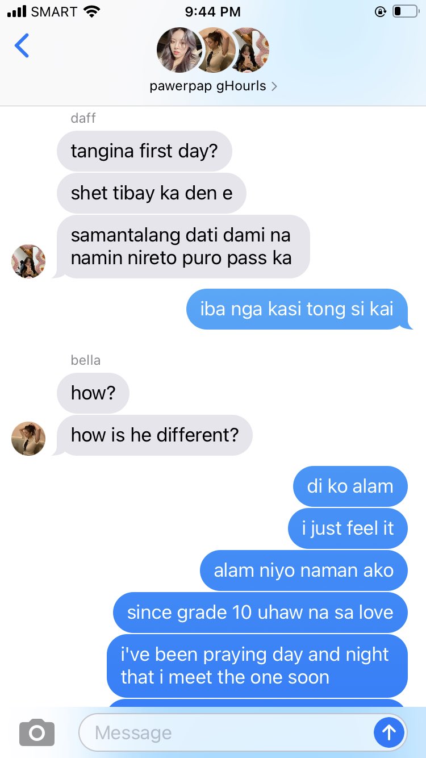Select the 'how is he different?' message

pos(154,435)
